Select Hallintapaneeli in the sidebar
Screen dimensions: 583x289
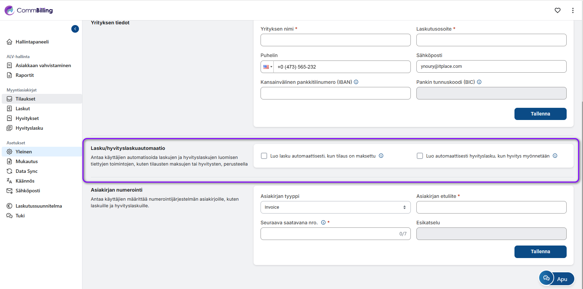pyautogui.click(x=32, y=42)
